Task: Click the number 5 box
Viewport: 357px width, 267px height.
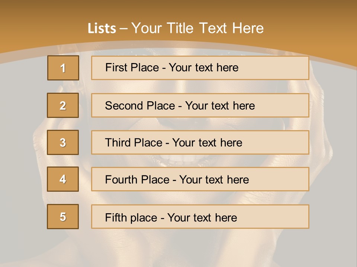Action: pos(63,217)
